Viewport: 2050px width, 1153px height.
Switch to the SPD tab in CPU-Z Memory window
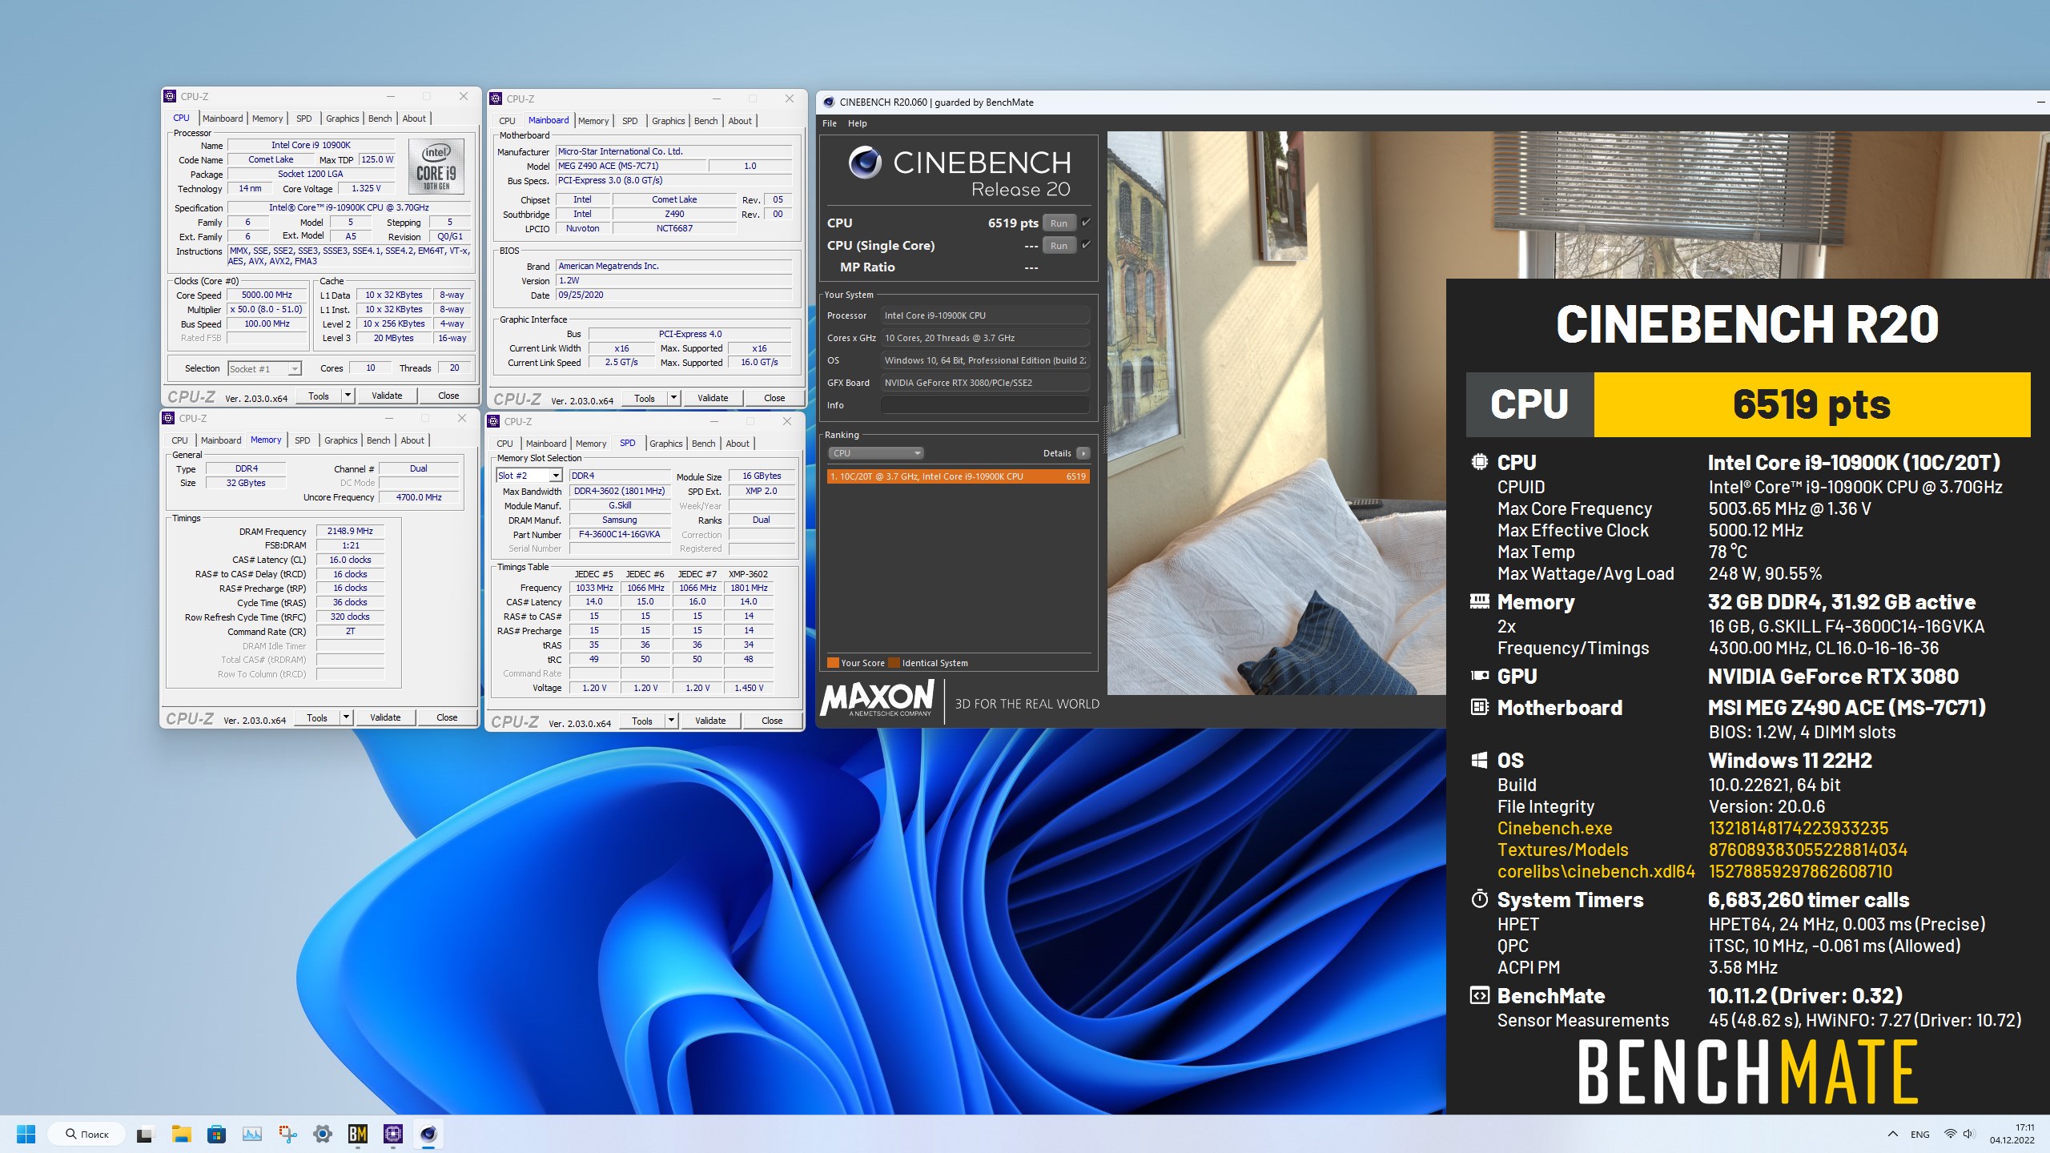(302, 440)
